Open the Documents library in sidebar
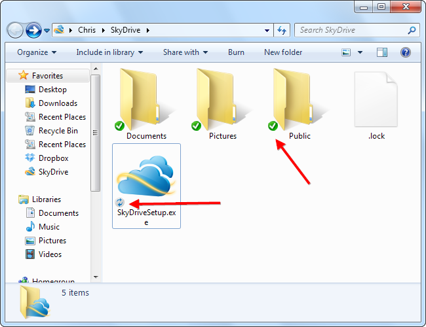Image resolution: width=426 pixels, height=327 pixels. (58, 213)
